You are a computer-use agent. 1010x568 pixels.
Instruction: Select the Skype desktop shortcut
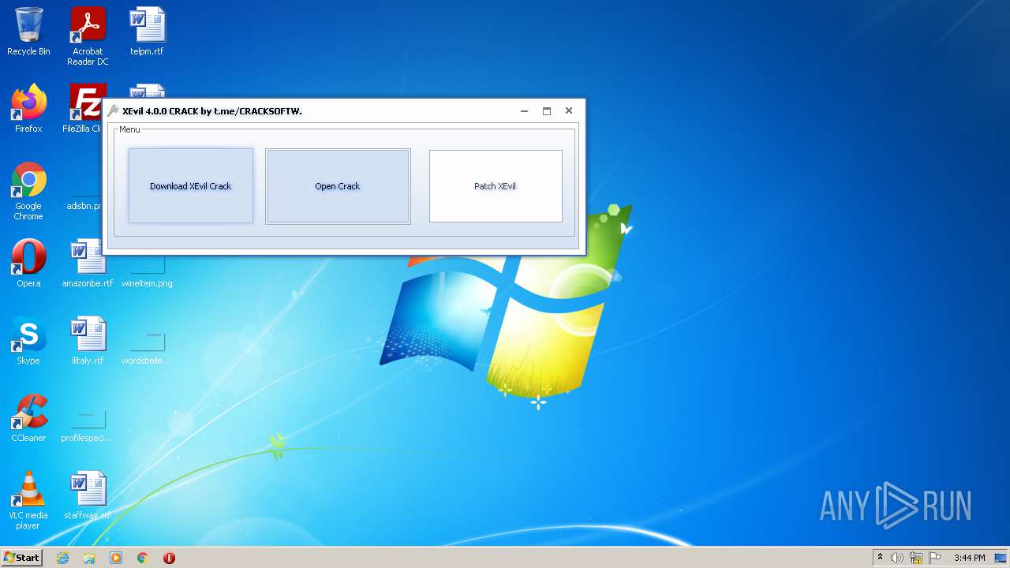coord(28,341)
